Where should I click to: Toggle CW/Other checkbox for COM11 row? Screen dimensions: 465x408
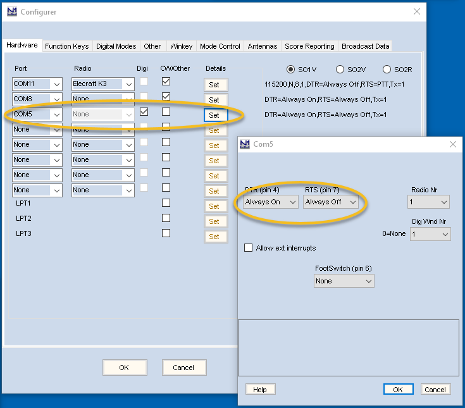(166, 81)
